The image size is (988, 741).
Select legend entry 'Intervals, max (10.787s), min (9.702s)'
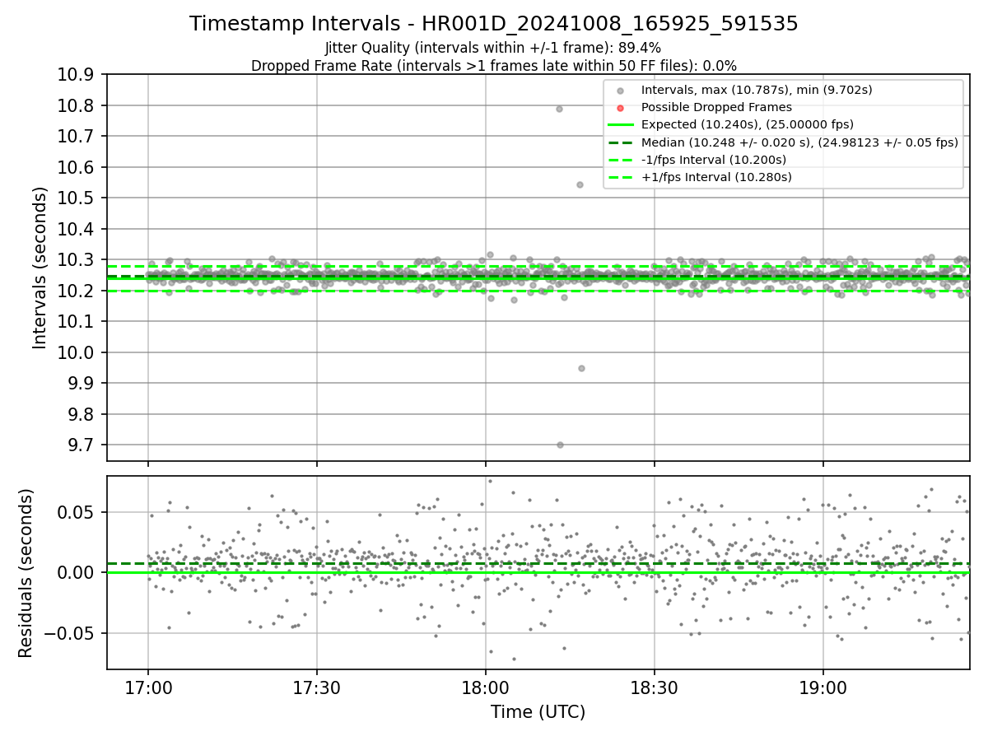click(x=757, y=91)
